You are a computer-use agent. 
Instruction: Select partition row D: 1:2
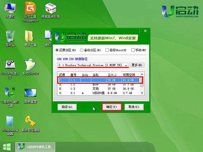click(x=99, y=84)
